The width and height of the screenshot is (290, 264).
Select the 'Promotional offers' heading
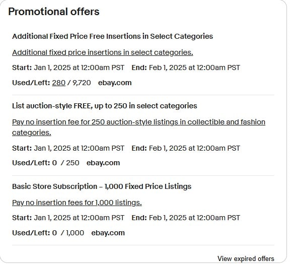coord(54,12)
